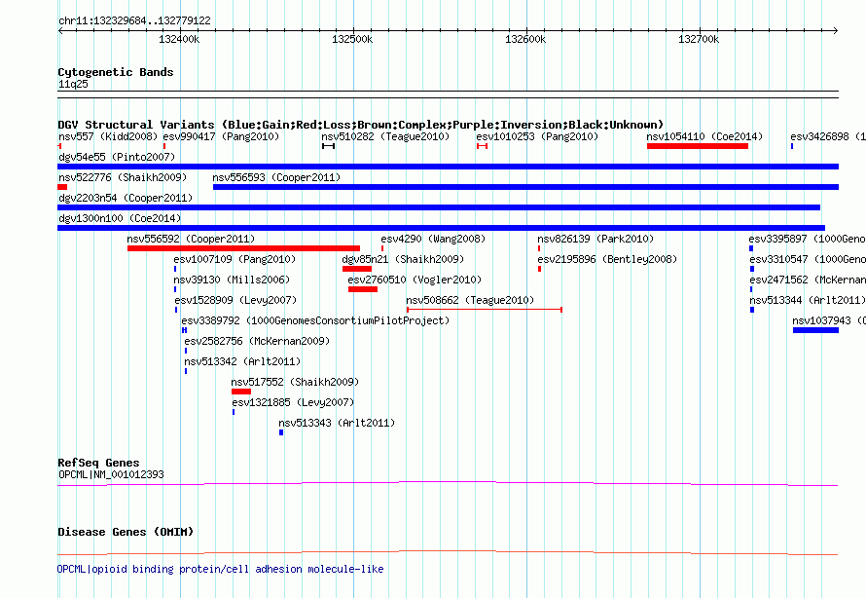The width and height of the screenshot is (866, 598).
Task: Click the chr11:132329684..132779122 coordinate text
Action: coord(134,20)
